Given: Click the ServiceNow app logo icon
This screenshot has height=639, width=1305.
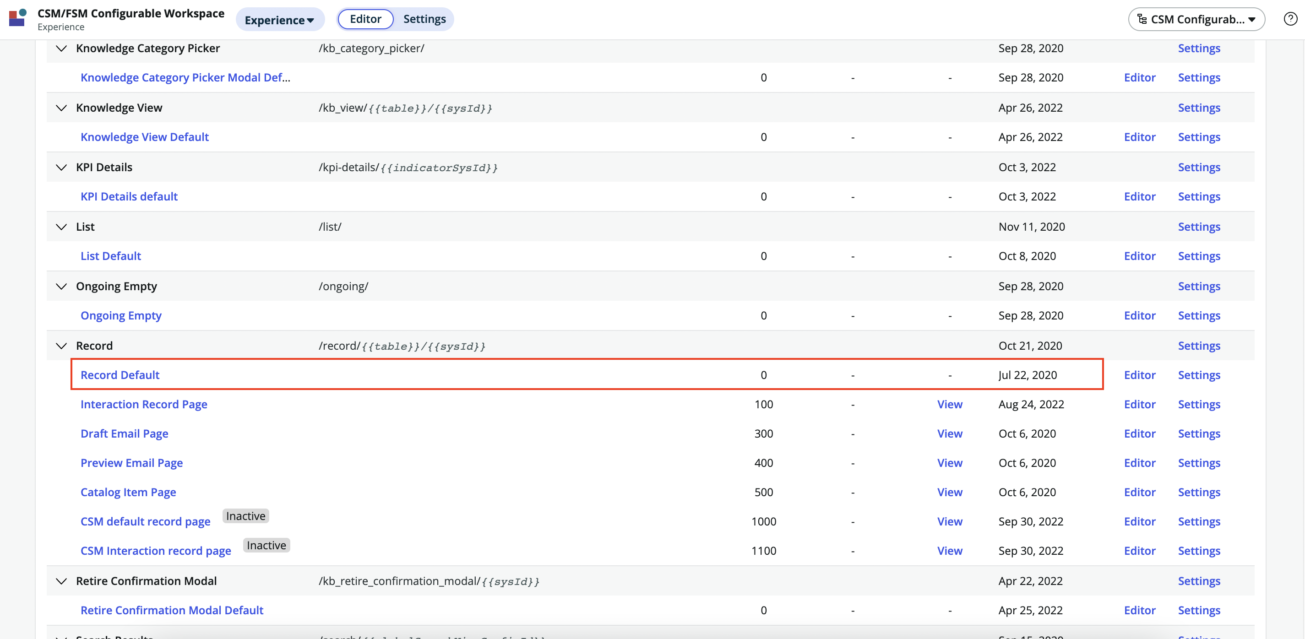Looking at the screenshot, I should (x=17, y=18).
